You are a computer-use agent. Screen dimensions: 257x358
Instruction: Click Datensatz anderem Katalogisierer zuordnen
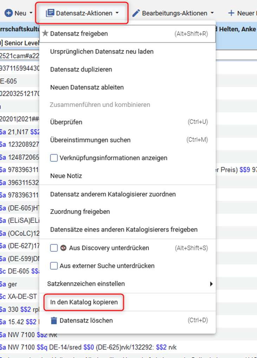pos(113,194)
